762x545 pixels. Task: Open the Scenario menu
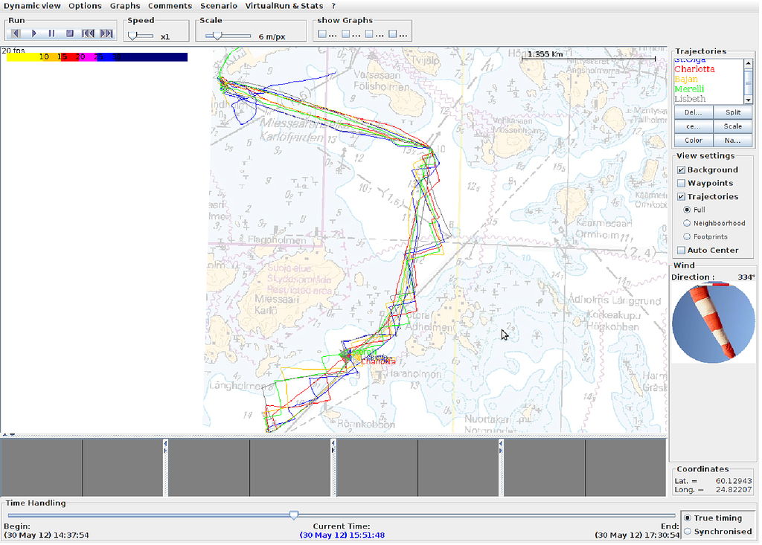pos(219,6)
